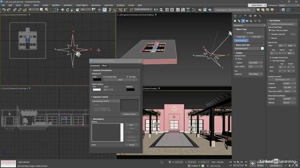Open Select by Name list

click(46, 9)
